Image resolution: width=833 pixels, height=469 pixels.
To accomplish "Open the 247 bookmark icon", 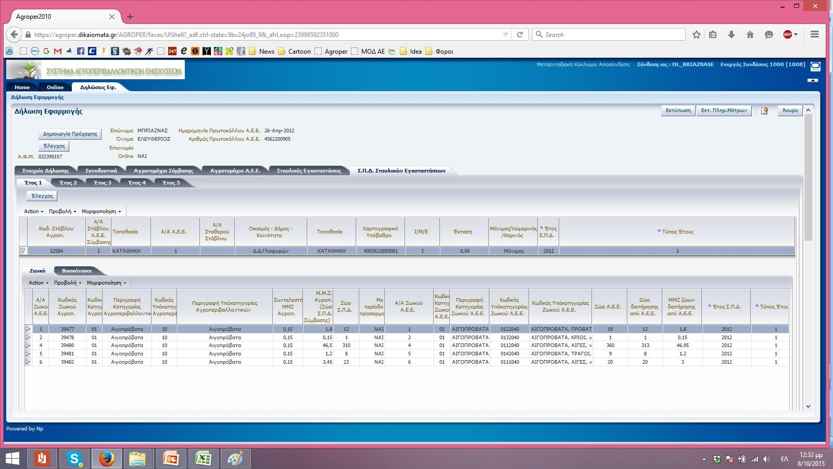I will [172, 51].
